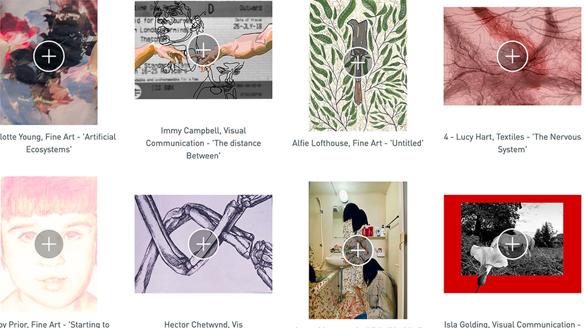Open Alfie Lofthouse 'Untitled' caption
The image size is (584, 328).
[x=358, y=143]
